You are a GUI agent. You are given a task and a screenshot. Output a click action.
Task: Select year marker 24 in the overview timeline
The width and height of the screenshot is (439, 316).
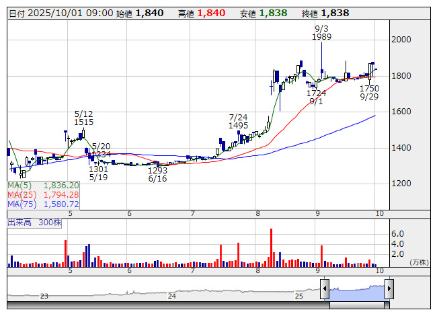point(172,296)
